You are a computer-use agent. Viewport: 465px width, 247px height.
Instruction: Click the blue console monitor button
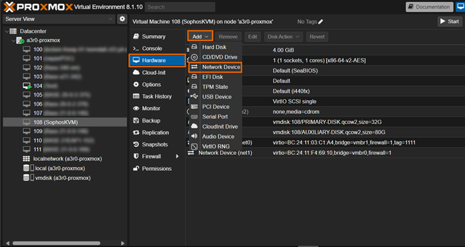[460, 7]
